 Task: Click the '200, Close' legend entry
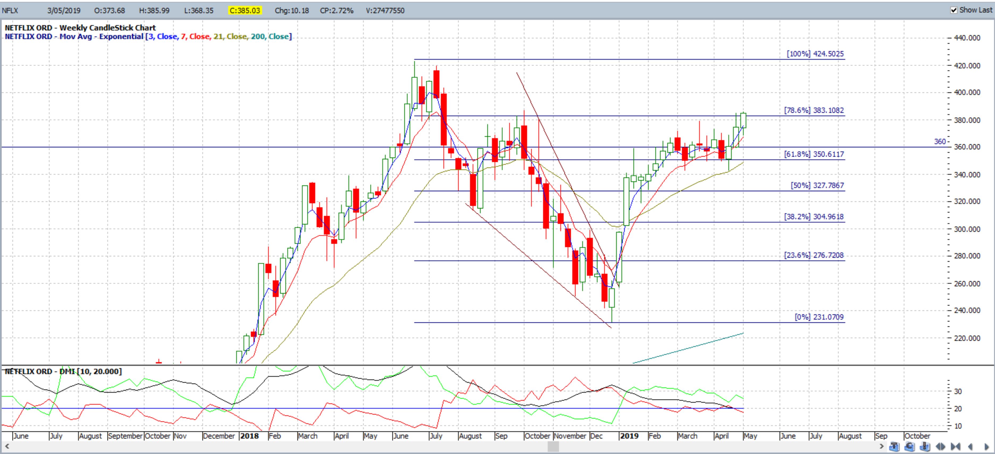tap(270, 36)
